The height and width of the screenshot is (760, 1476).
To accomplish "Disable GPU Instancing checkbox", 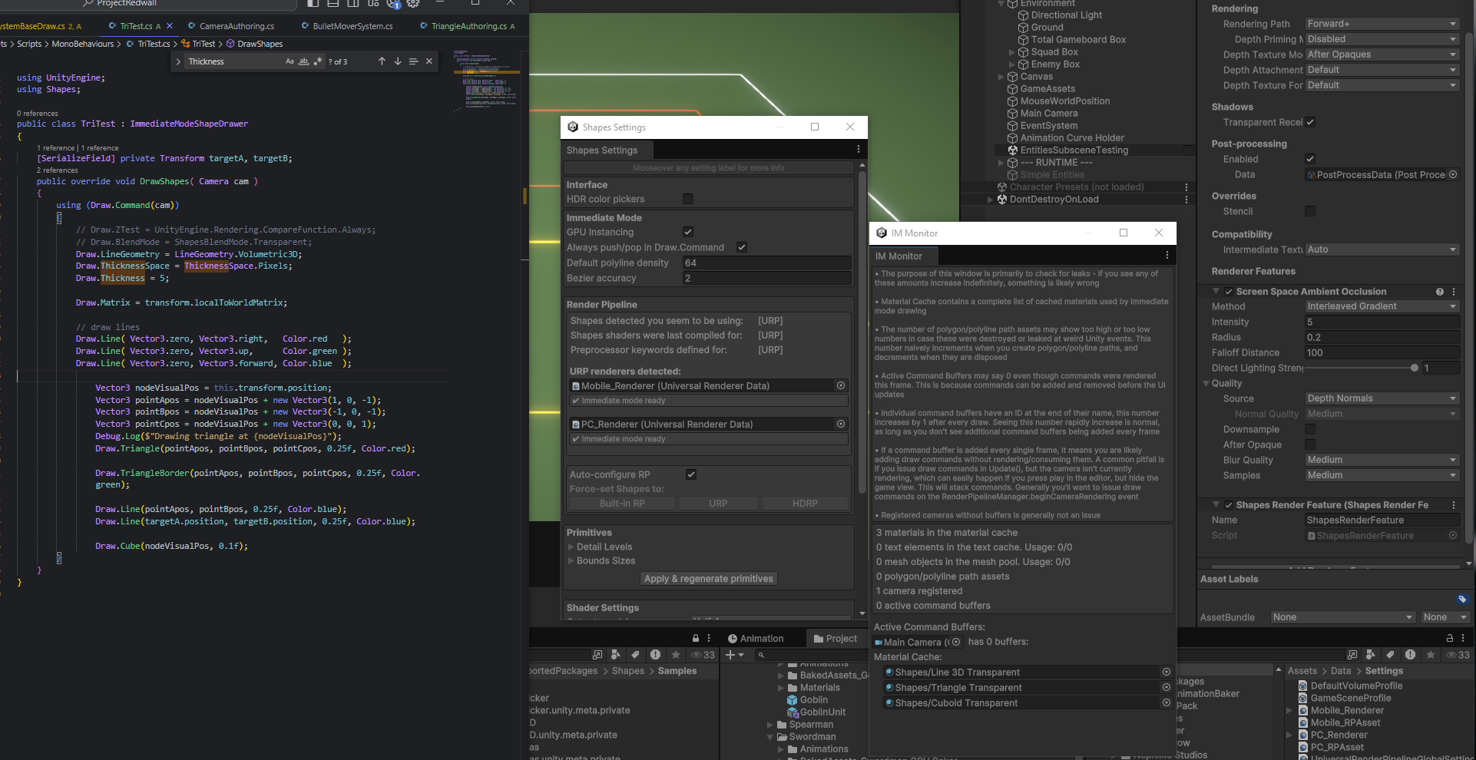I will [688, 232].
